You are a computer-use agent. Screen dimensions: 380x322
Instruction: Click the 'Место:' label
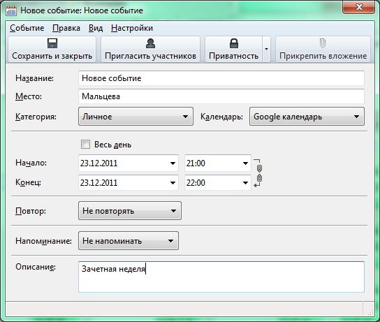(29, 96)
